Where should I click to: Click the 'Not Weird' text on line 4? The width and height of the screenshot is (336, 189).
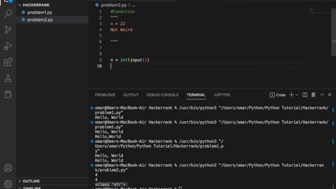(x=121, y=30)
